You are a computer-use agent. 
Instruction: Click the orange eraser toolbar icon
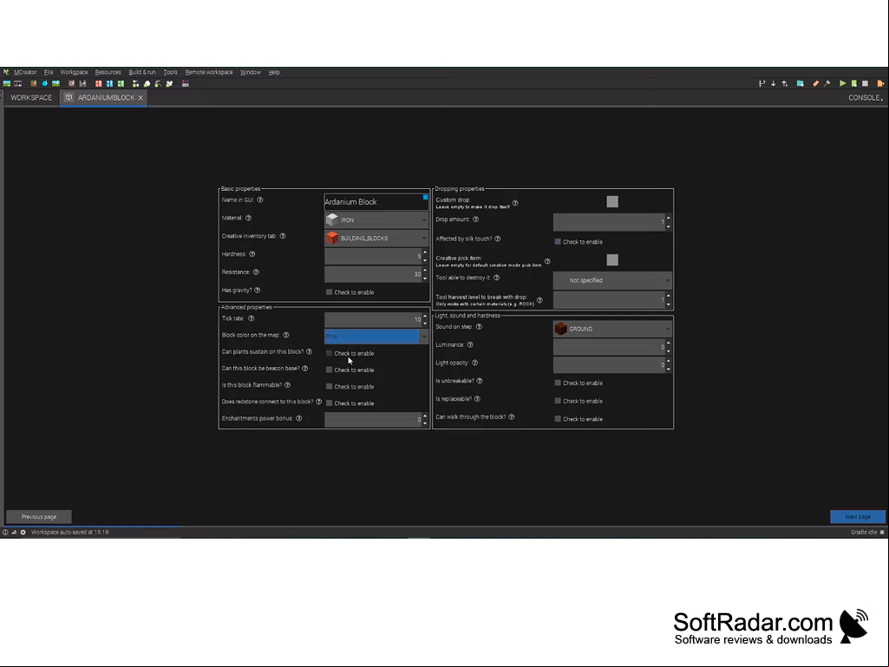coord(816,83)
